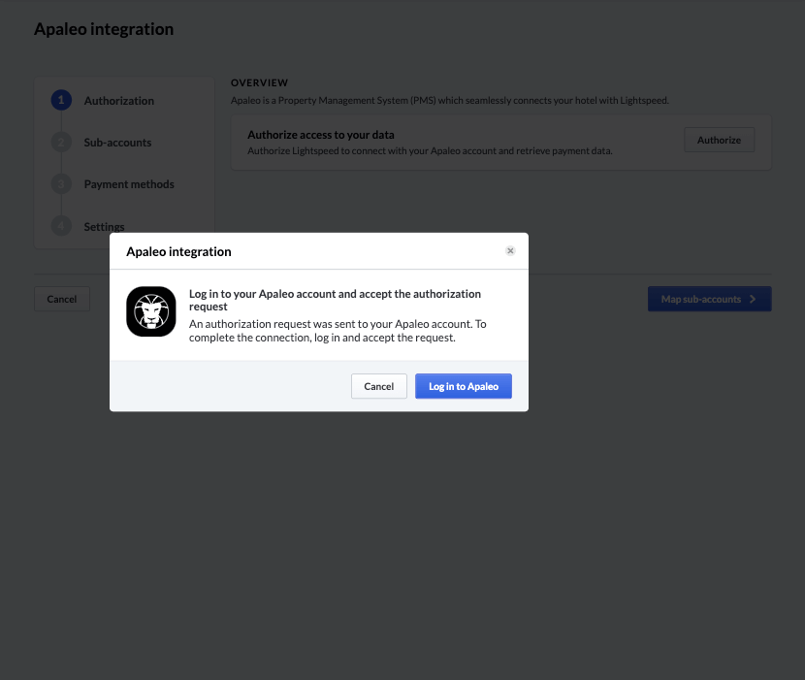Click the Authorize button
The height and width of the screenshot is (680, 805).
[719, 140]
